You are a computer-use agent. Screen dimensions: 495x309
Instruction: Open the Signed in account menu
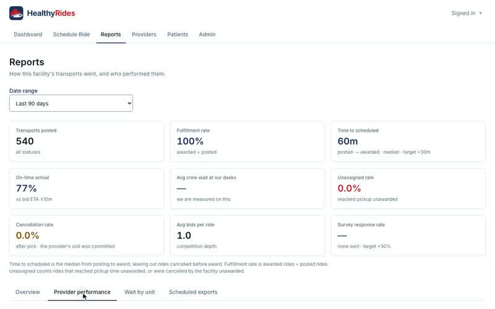tap(467, 13)
